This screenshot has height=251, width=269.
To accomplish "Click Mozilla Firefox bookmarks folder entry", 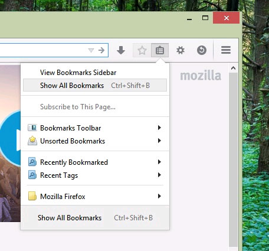I will pos(95,197).
